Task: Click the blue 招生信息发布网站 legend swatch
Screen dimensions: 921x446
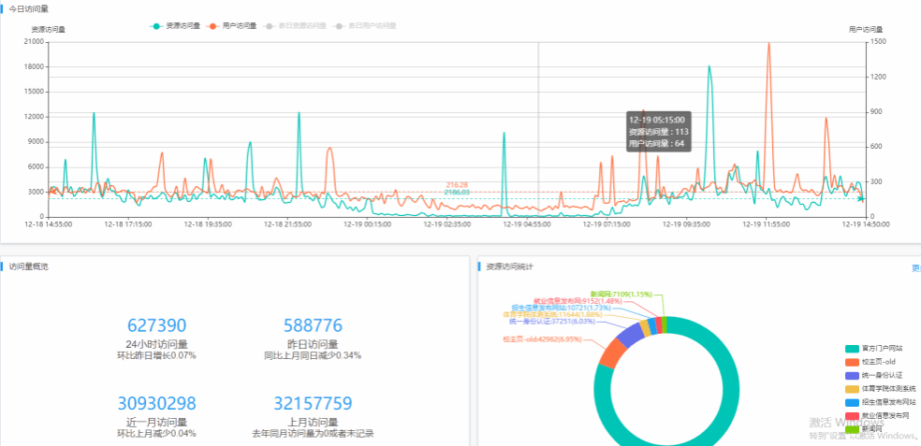Action: coord(852,402)
